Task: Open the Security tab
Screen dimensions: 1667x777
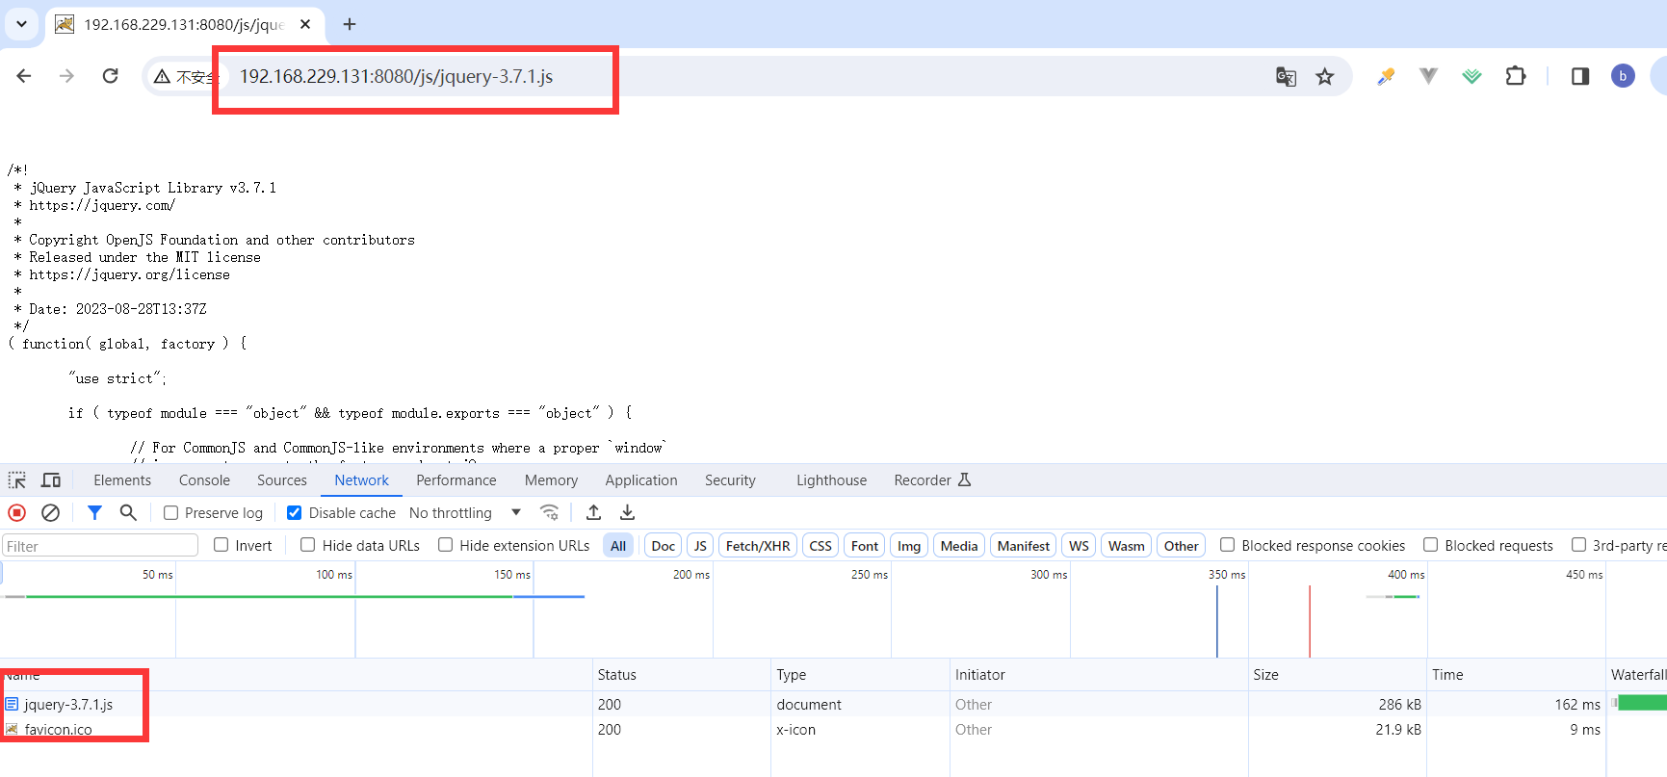Action: pyautogui.click(x=730, y=479)
